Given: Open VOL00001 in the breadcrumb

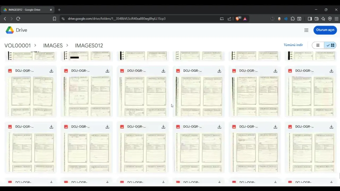Looking at the screenshot, I should tap(18, 46).
